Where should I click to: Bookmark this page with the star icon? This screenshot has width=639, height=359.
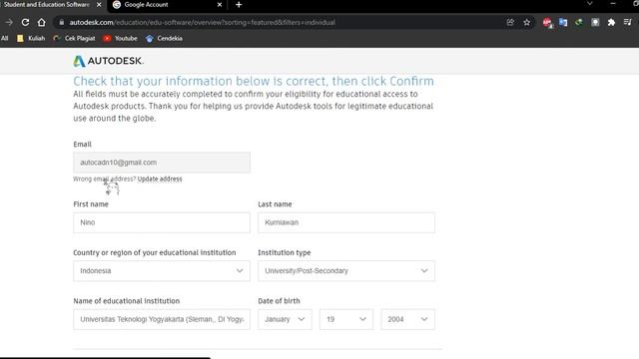point(527,22)
